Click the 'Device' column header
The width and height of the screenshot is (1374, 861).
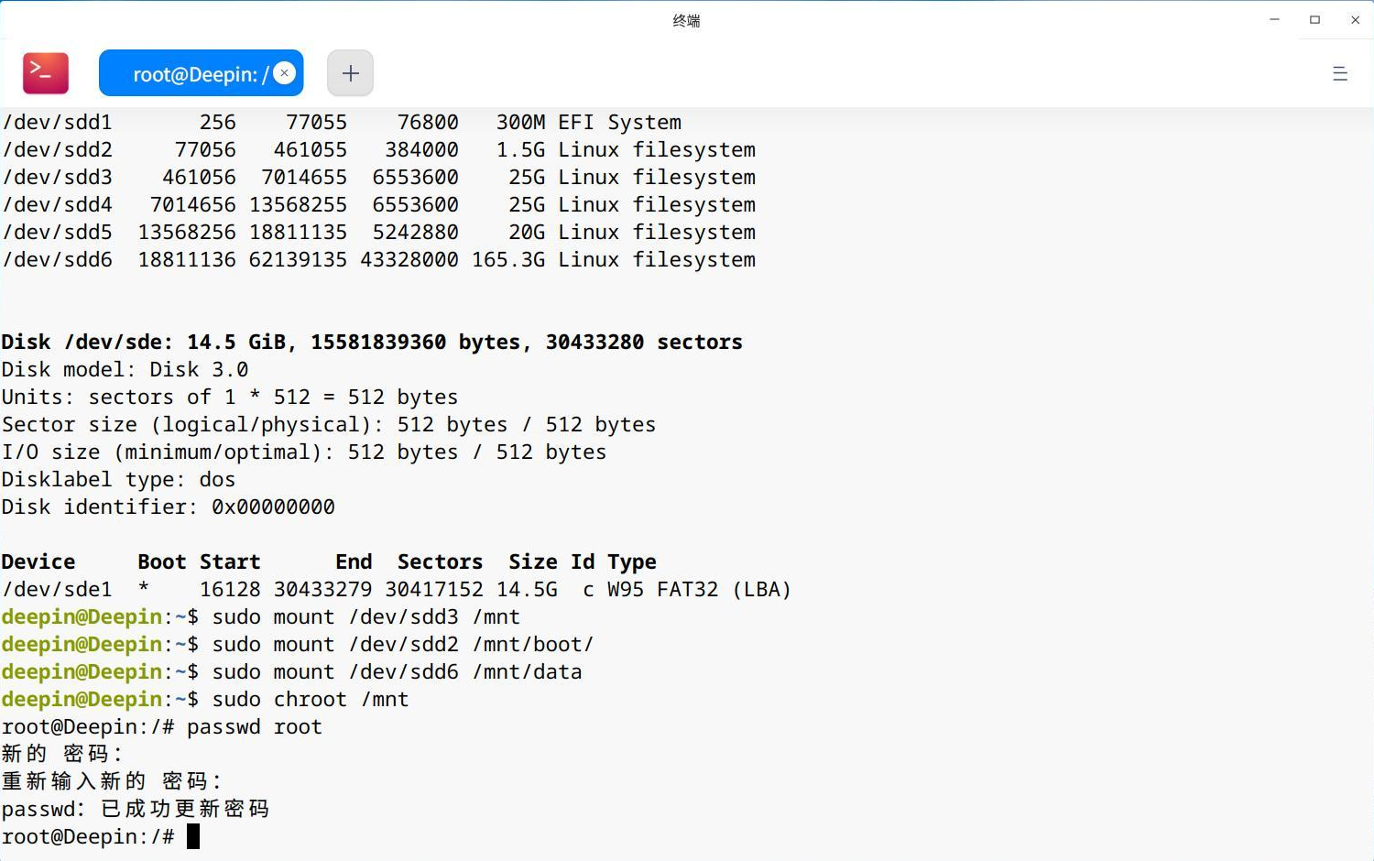38,562
